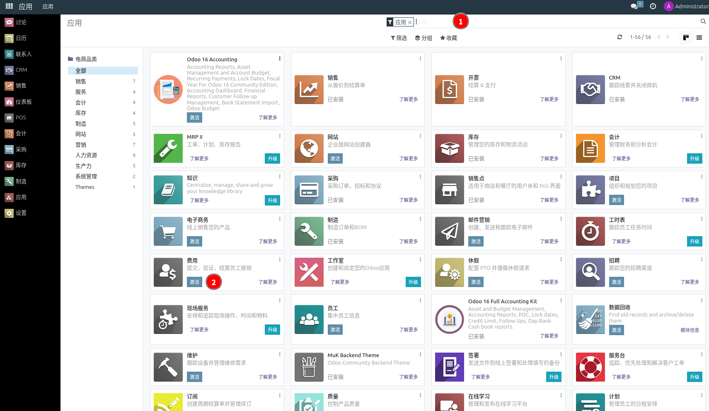709x411 pixels.
Task: Select the 全部 category
Action: point(103,71)
